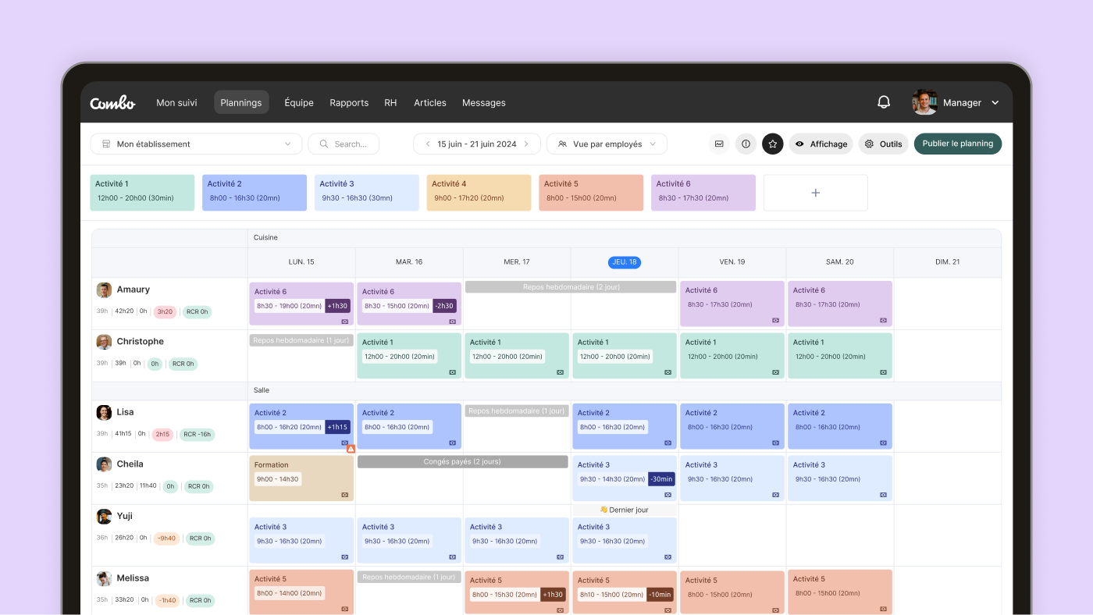Expand the Manager account menu

pos(995,101)
